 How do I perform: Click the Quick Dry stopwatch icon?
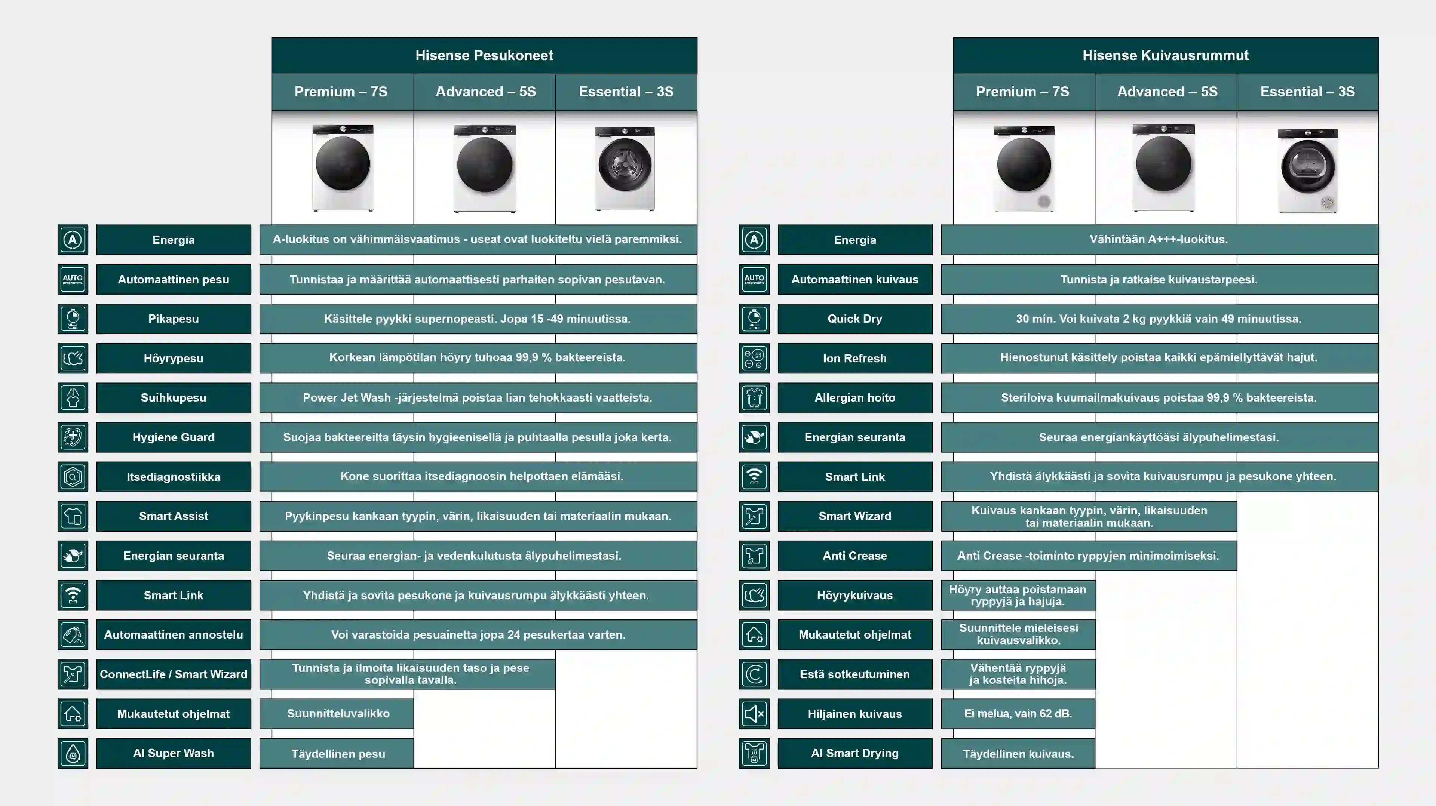point(754,319)
